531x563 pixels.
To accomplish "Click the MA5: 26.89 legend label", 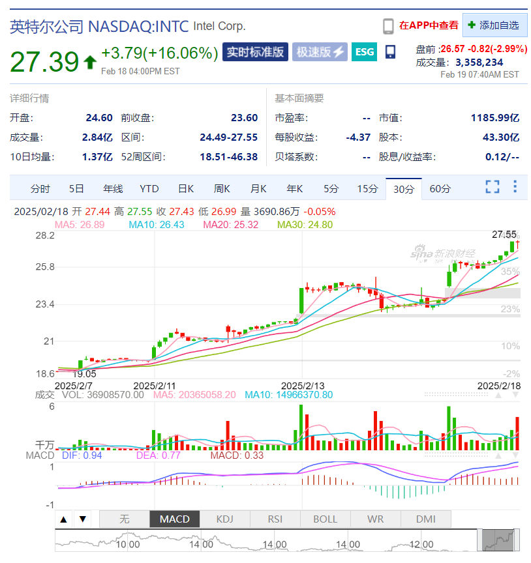I will click(80, 225).
